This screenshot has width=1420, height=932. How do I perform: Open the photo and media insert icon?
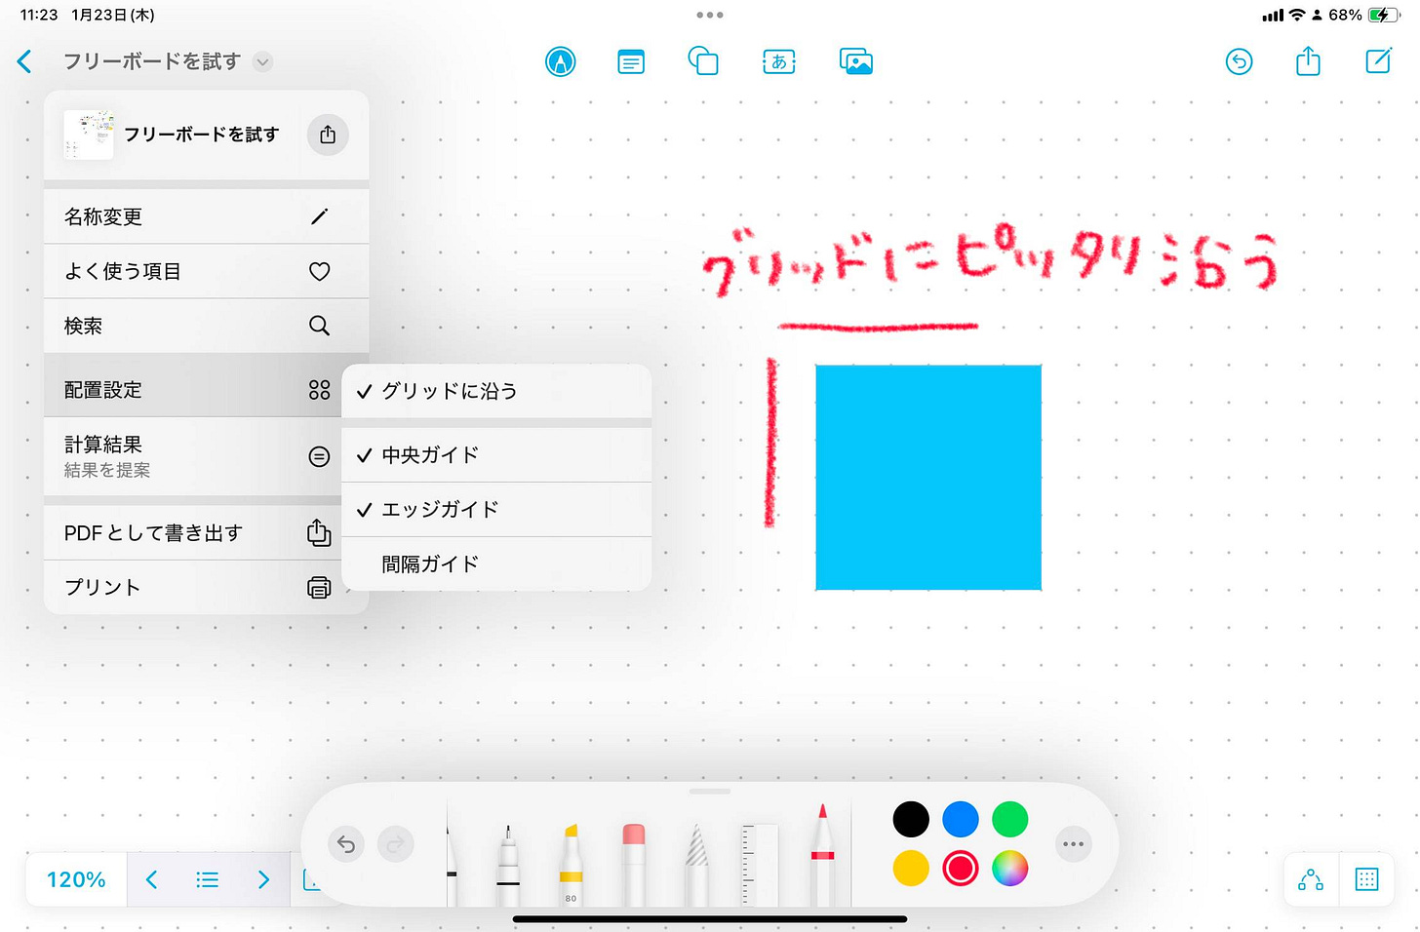point(856,61)
